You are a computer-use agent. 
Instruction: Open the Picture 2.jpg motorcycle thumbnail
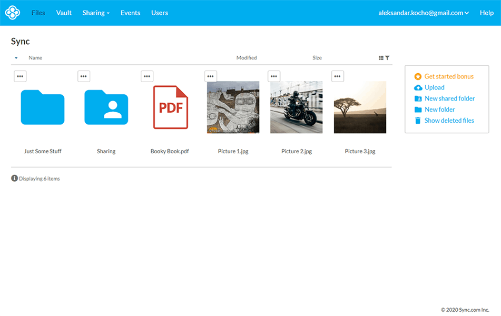tap(296, 107)
